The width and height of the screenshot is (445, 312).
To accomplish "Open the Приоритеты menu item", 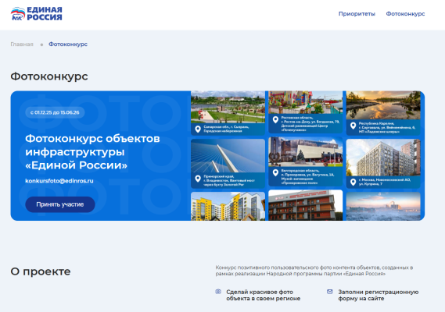I will (x=357, y=13).
